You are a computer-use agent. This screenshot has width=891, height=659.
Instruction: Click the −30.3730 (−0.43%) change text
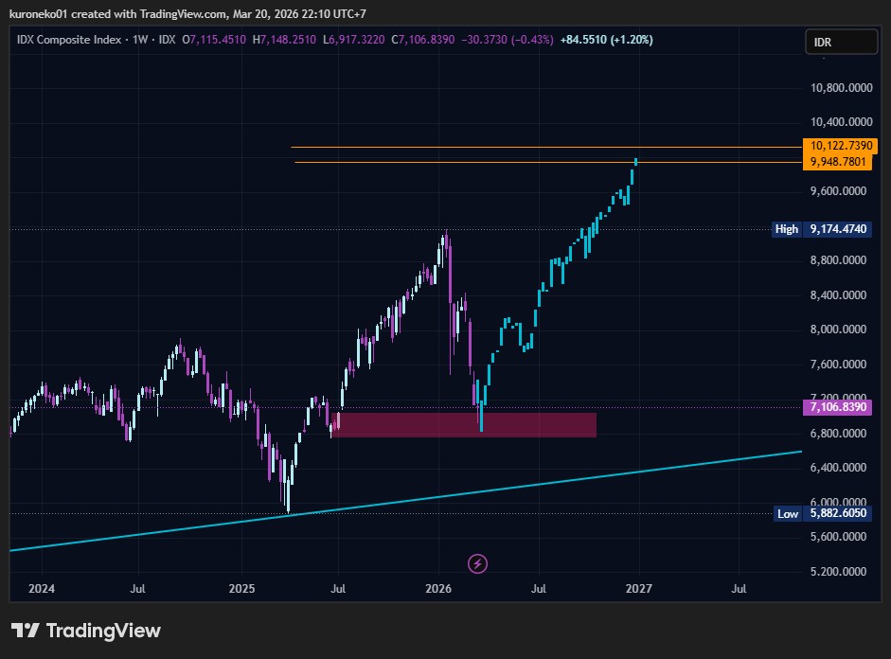click(x=507, y=40)
